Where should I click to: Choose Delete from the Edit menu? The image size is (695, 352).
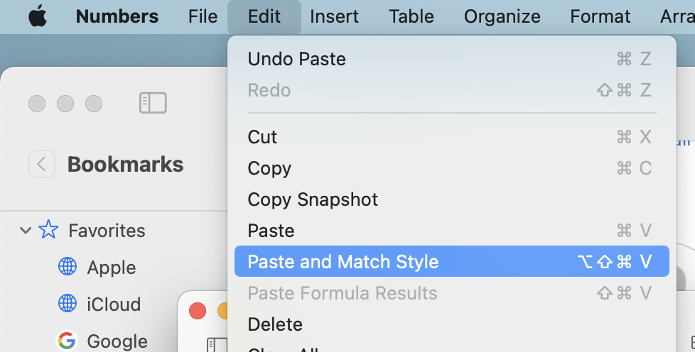tap(275, 324)
